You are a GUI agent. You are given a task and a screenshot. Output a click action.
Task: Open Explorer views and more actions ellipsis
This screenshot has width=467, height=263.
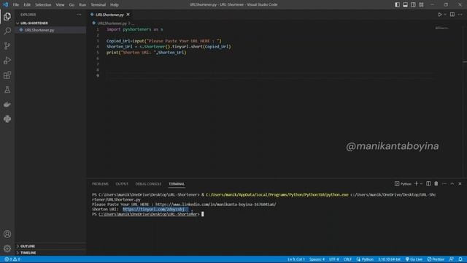click(x=79, y=15)
